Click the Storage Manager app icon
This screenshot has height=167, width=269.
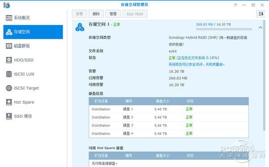pos(7,5)
